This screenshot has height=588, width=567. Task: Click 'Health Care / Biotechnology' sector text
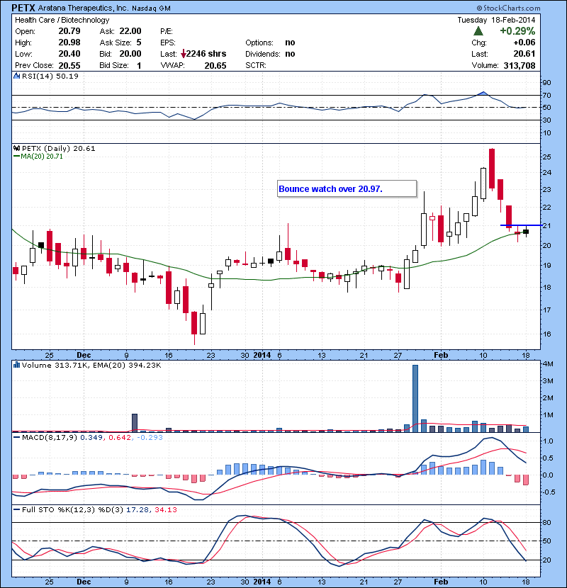(x=62, y=20)
